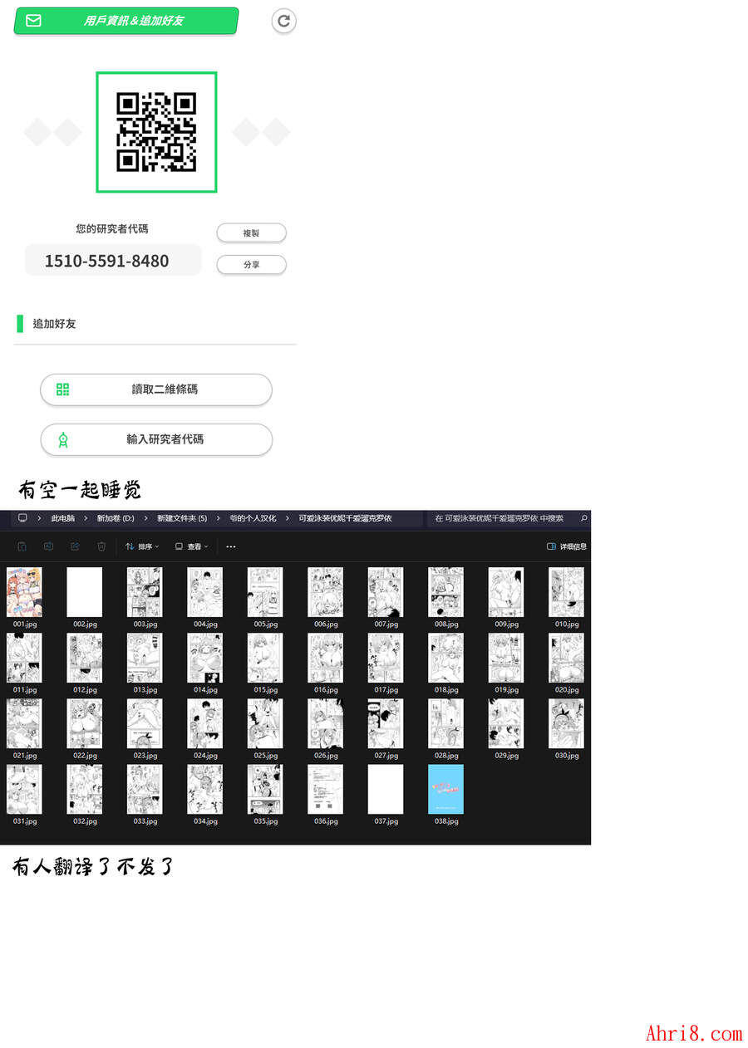The width and height of the screenshot is (748, 1048).
Task: Click the 讀取二維條碼 button
Action: click(x=156, y=389)
